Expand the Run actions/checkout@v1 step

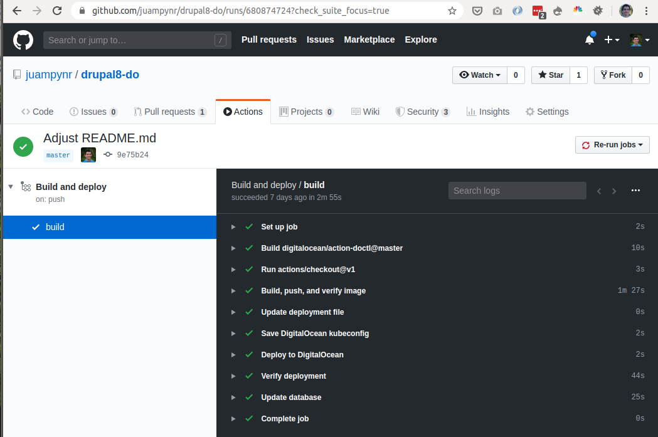click(x=438, y=270)
